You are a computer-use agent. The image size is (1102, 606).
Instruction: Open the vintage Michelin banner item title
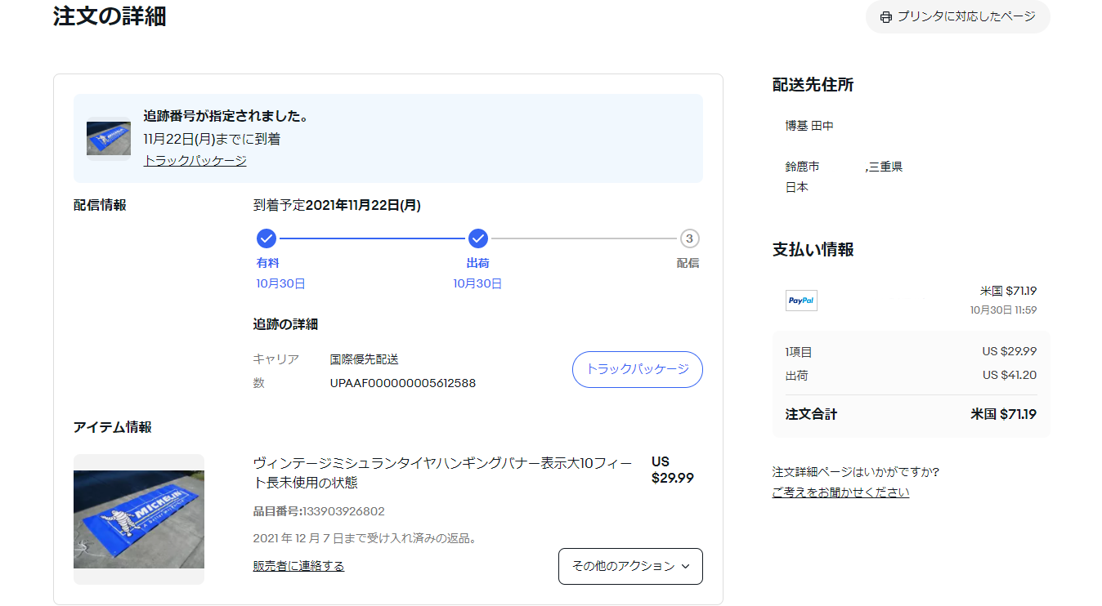point(442,473)
